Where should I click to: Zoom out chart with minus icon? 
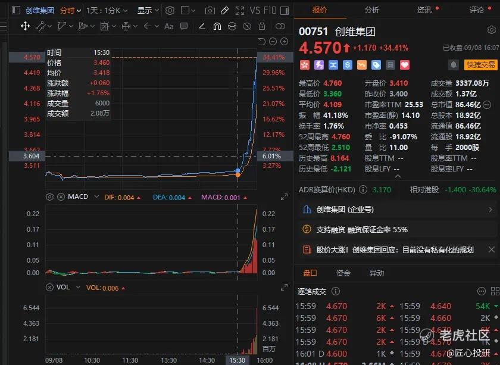click(x=273, y=42)
